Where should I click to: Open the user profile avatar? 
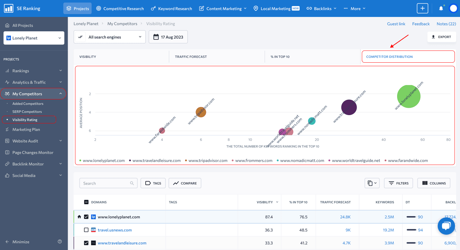[453, 9]
